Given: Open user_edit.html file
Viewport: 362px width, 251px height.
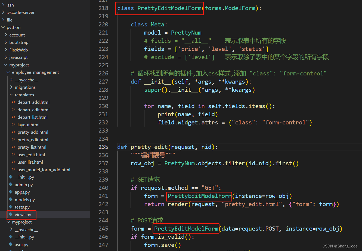Looking at the screenshot, I should 31,155.
